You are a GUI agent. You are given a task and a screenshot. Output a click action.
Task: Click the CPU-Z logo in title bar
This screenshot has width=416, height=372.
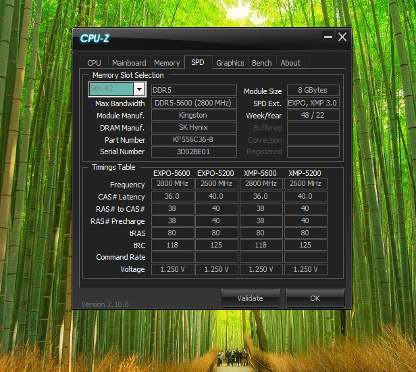click(95, 39)
